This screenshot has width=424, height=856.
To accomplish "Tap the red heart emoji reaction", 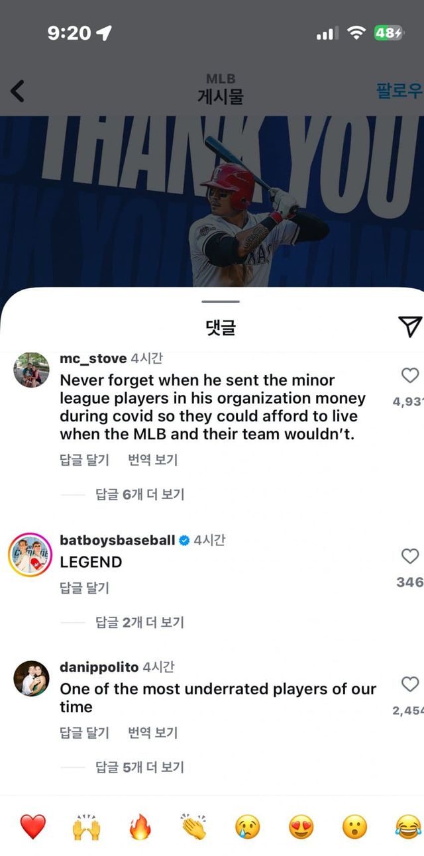I will click(x=32, y=827).
